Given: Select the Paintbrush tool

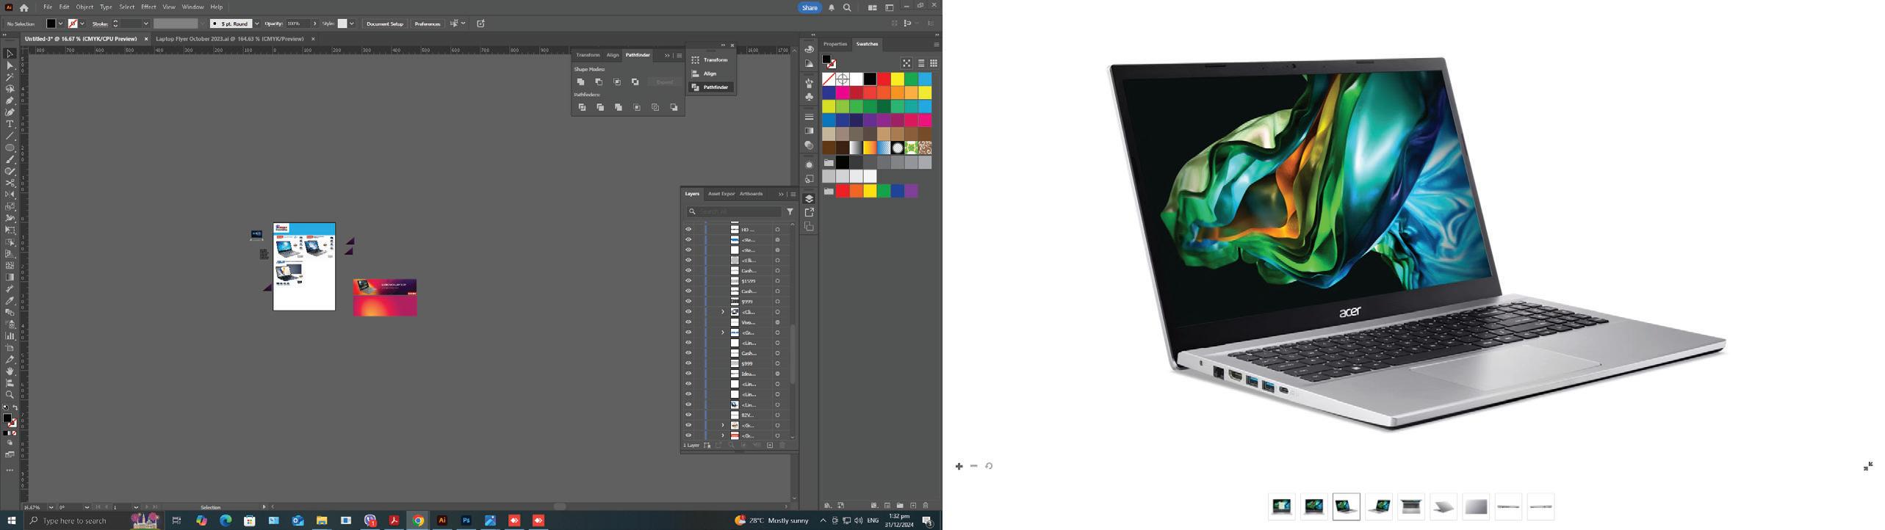Looking at the screenshot, I should pyautogui.click(x=10, y=159).
